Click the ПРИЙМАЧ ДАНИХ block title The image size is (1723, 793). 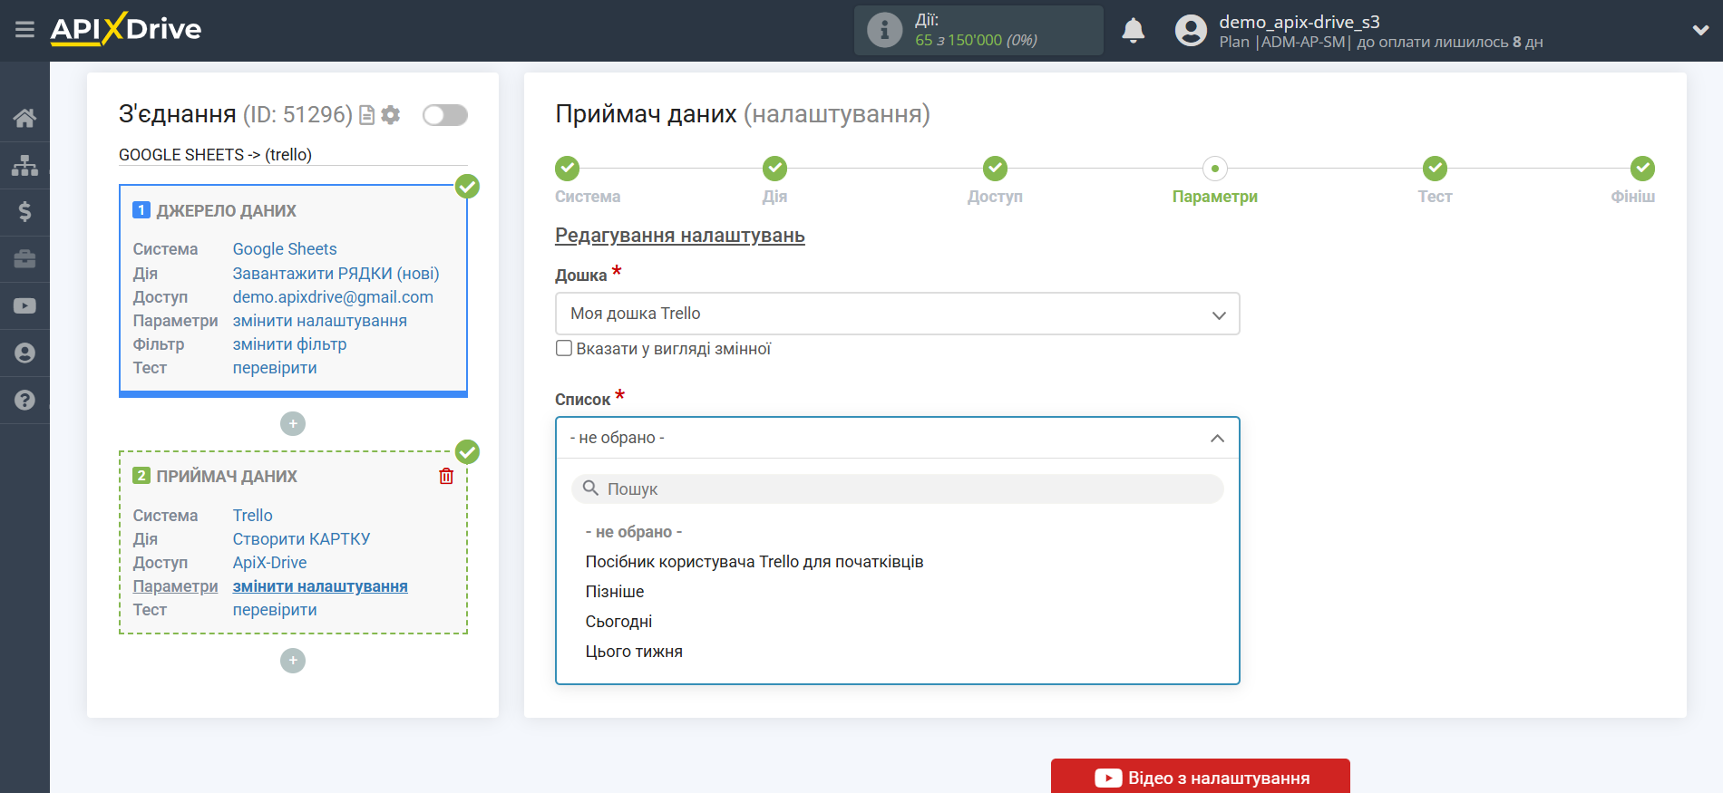pyautogui.click(x=227, y=477)
